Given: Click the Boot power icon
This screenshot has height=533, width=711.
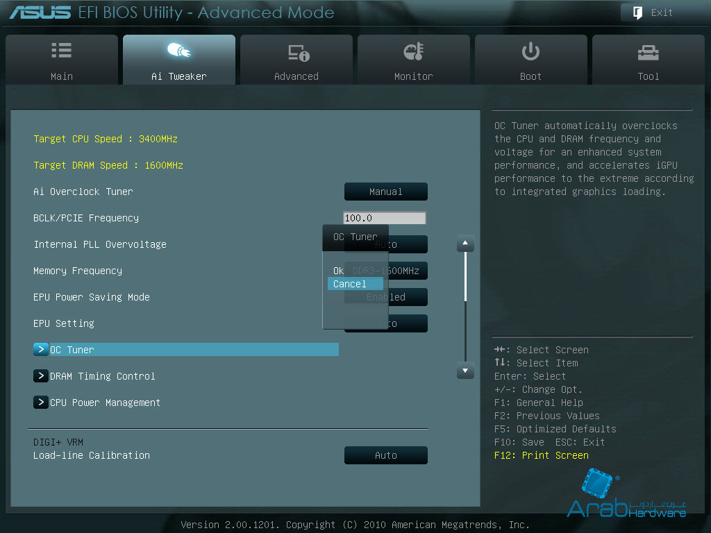Looking at the screenshot, I should click(530, 51).
